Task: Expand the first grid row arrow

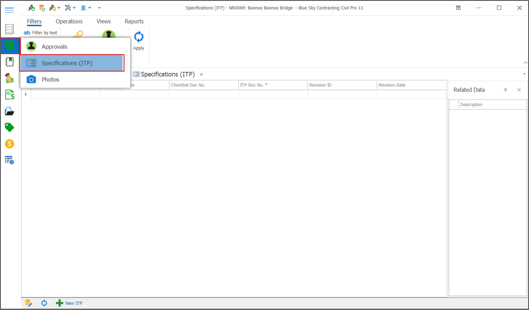Action: tap(26, 94)
